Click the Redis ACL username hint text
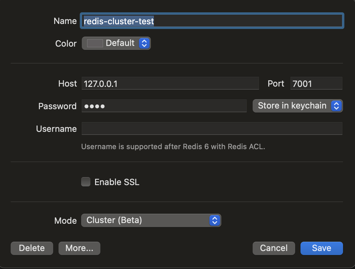 coord(173,146)
